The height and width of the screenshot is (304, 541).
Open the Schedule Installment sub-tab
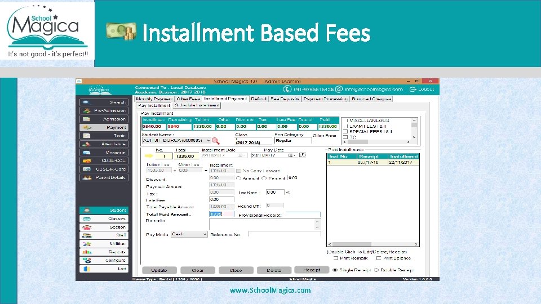[x=197, y=105]
